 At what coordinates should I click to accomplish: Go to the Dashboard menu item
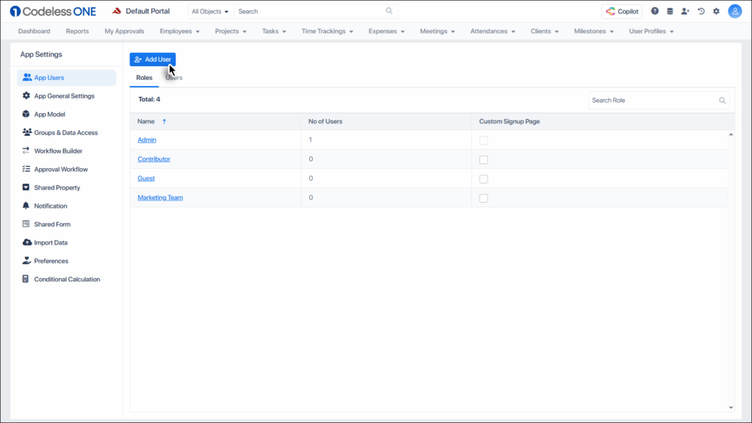click(x=34, y=31)
